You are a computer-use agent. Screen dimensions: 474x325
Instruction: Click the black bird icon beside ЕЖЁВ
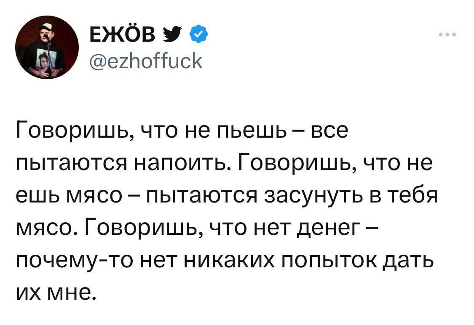[x=177, y=32]
